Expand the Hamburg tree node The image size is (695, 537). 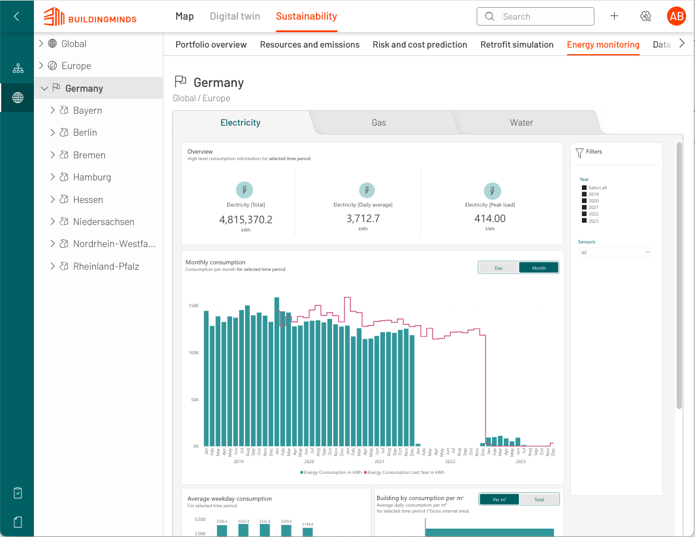pyautogui.click(x=52, y=176)
